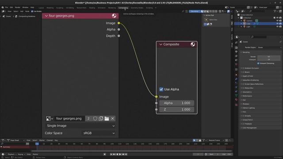Open the Output properties tab icon
283x159 pixels.
tap(236, 52)
